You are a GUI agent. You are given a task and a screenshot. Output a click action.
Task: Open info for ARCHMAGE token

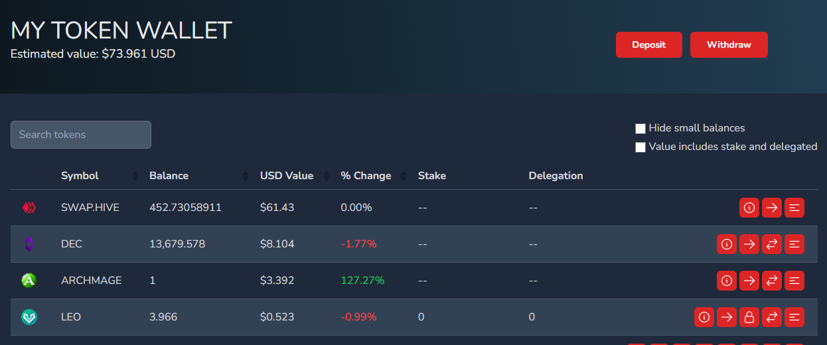pos(727,281)
